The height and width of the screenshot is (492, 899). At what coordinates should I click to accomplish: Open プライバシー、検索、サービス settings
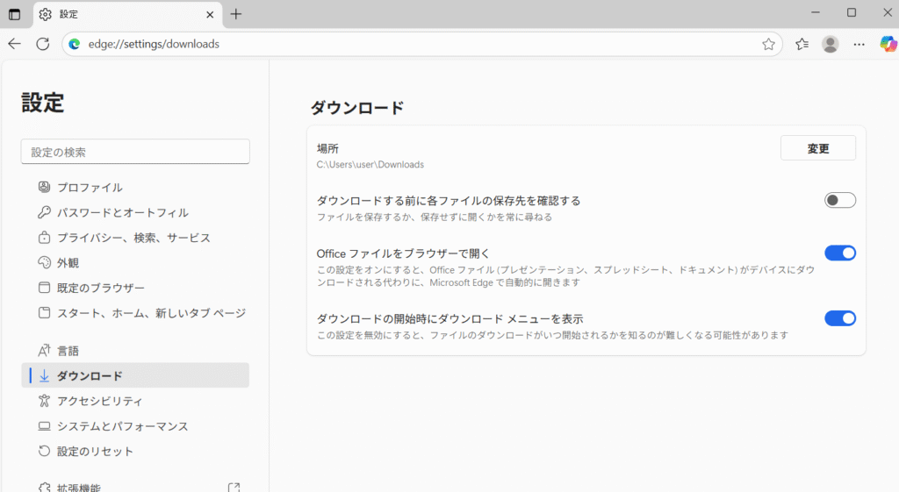(135, 238)
